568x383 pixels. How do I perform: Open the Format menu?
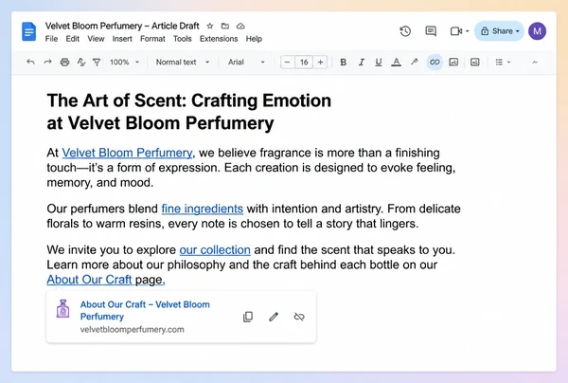(152, 39)
